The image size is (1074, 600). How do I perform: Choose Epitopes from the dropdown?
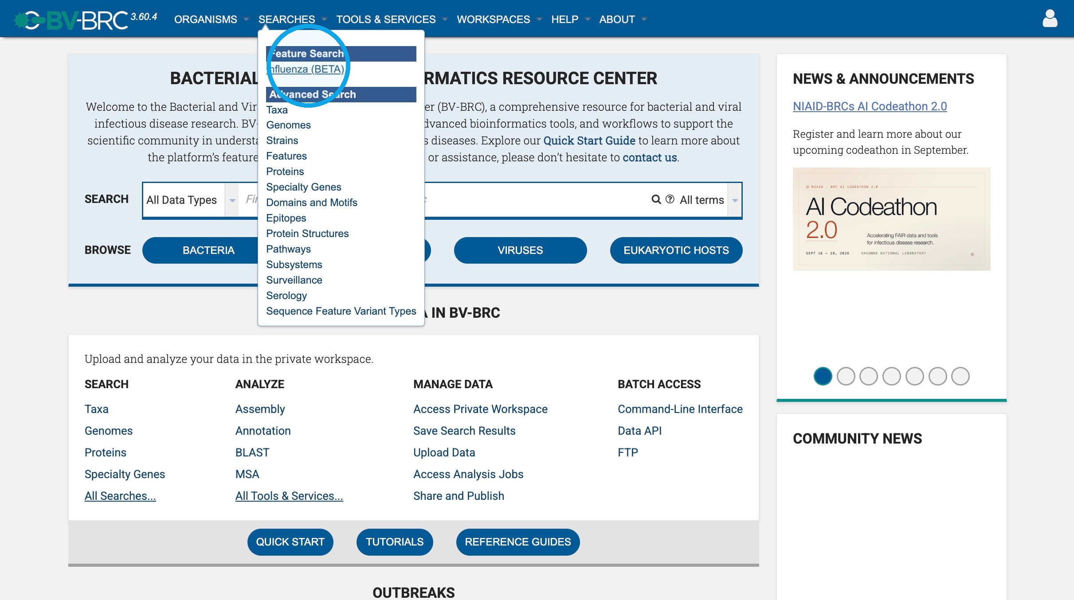click(286, 218)
